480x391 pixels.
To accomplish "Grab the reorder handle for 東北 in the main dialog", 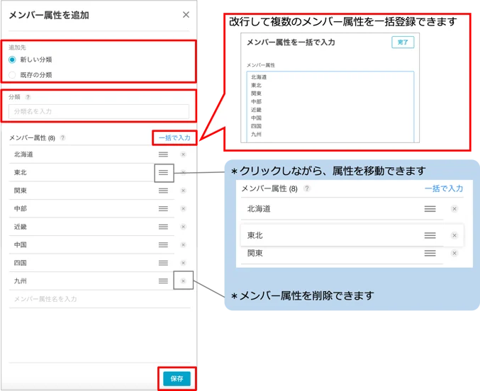I will click(163, 173).
